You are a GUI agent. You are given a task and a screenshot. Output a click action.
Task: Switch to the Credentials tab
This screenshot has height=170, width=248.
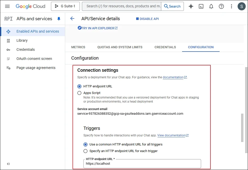coord(165,47)
